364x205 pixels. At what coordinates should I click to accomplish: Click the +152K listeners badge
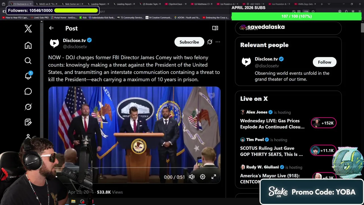[324, 123]
